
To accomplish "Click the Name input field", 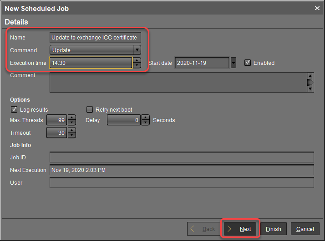I will (95, 38).
